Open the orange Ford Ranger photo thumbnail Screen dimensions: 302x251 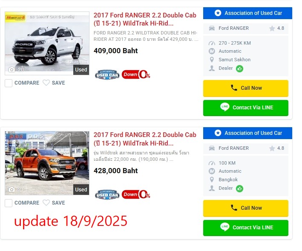(x=47, y=163)
